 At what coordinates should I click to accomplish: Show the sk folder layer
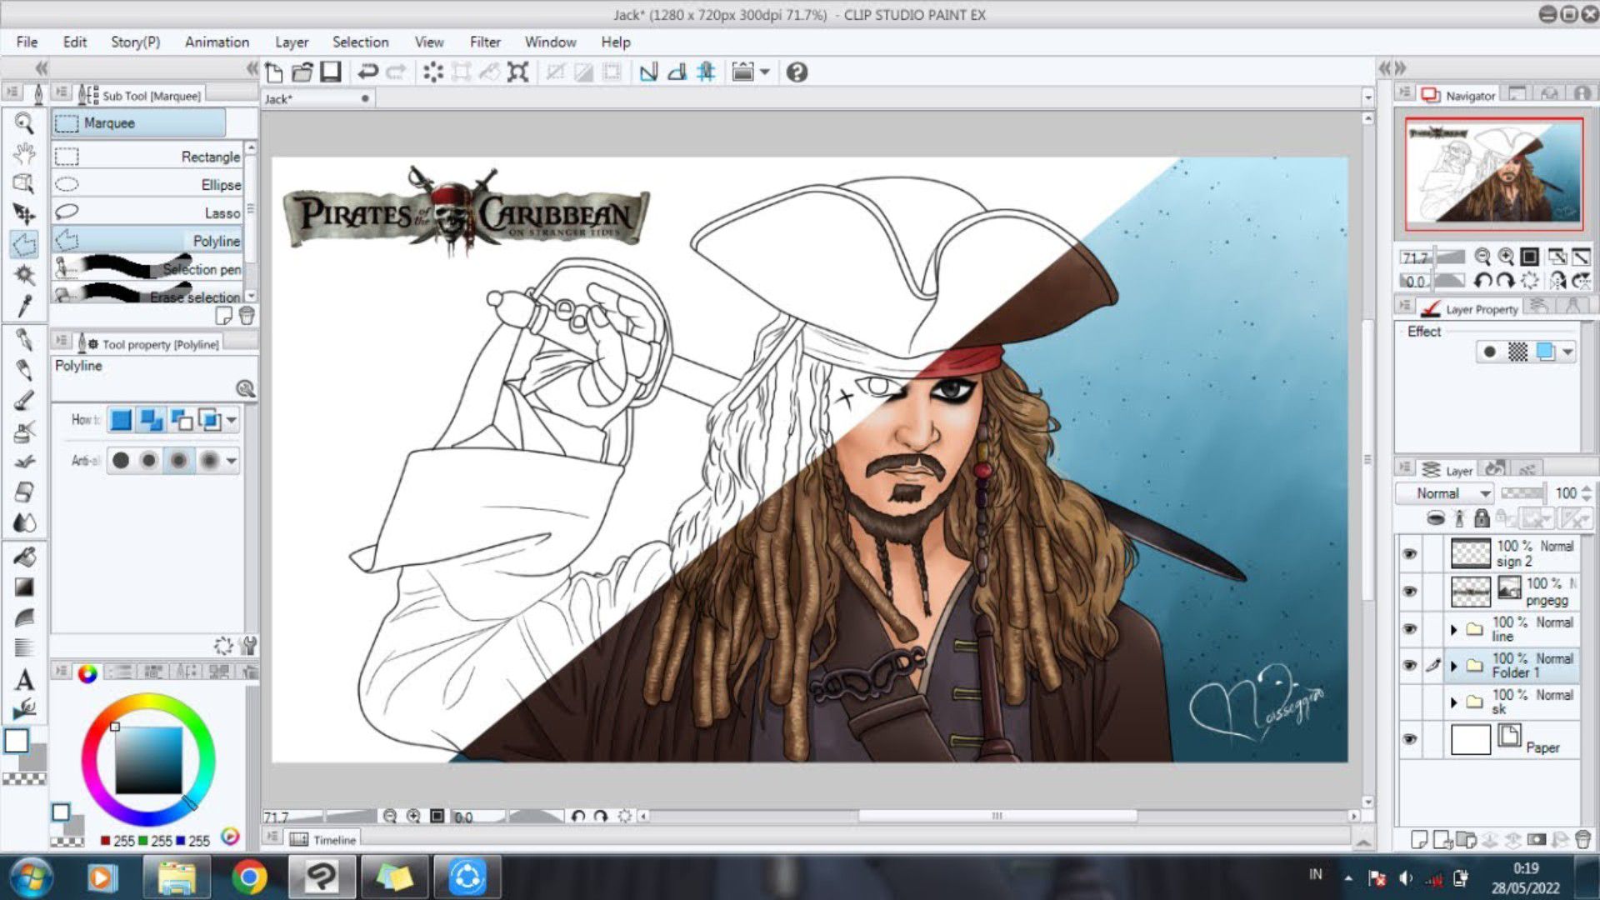click(x=1410, y=702)
